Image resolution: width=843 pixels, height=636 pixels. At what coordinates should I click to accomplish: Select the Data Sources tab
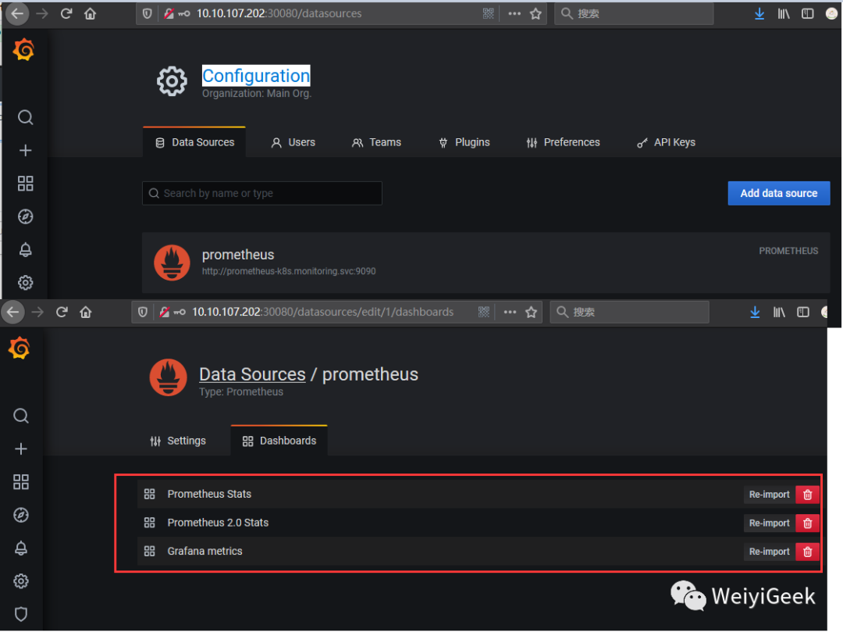coord(194,142)
